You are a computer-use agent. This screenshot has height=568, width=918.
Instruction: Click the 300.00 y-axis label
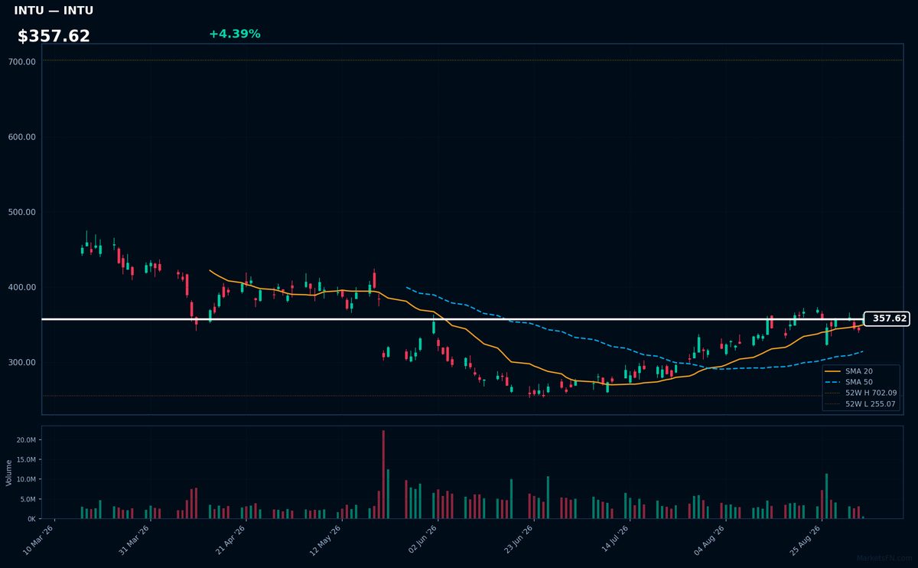(21, 362)
